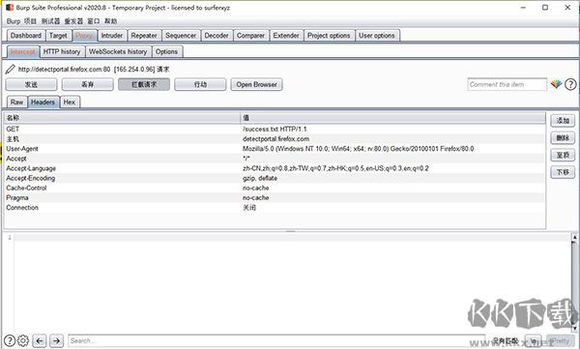Select the 主机 header row

[275, 139]
